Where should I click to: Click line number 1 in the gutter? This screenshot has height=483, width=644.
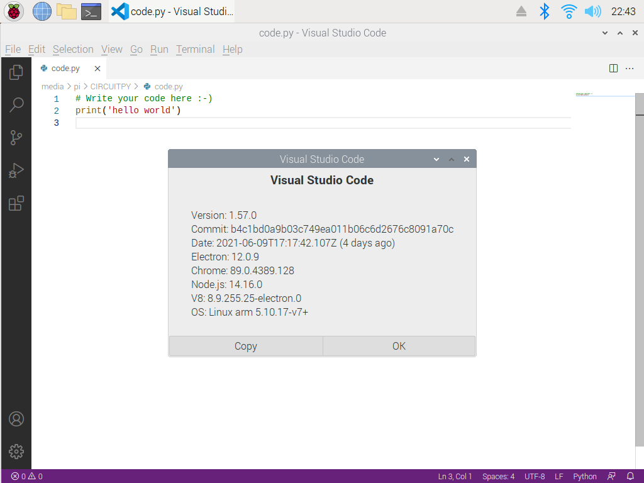pyautogui.click(x=56, y=99)
